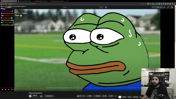This screenshot has height=99, width=176.
Task: Start voice search with microphone icon
Action: [x=106, y=7]
